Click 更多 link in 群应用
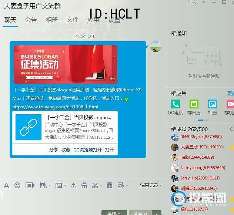 (x=231, y=93)
